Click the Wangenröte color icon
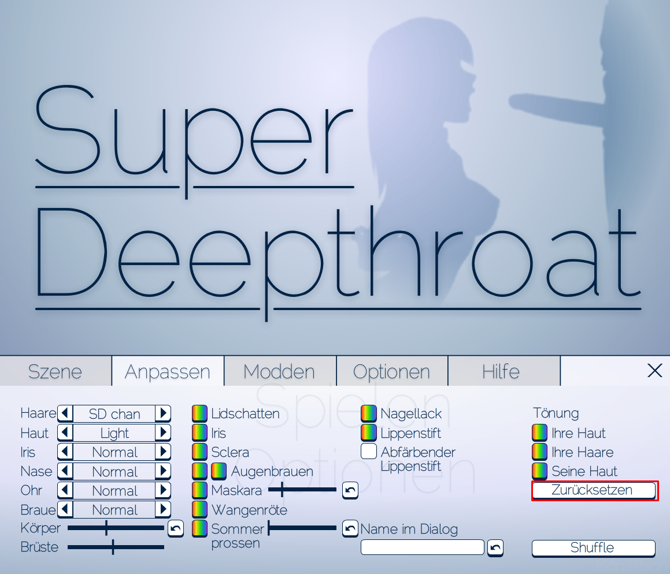 coord(199,509)
